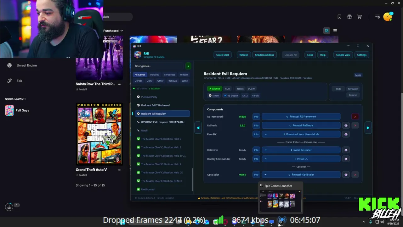Show hidden system tray icons chevron
This screenshot has height=227, width=403.
click(x=364, y=222)
